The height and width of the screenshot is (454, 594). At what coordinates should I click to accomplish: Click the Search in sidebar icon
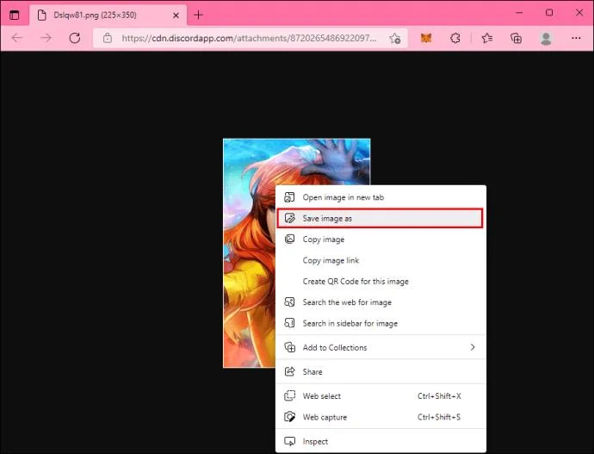click(x=290, y=323)
